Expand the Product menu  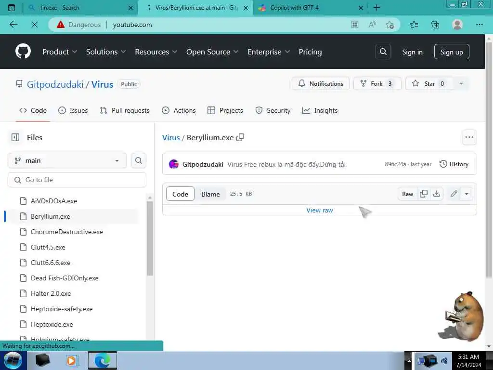pos(59,52)
